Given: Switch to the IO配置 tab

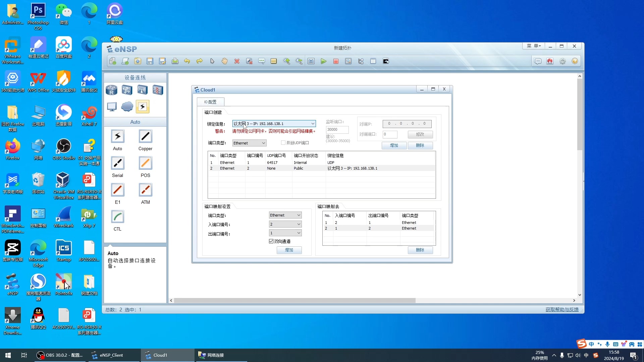Looking at the screenshot, I should tap(210, 101).
